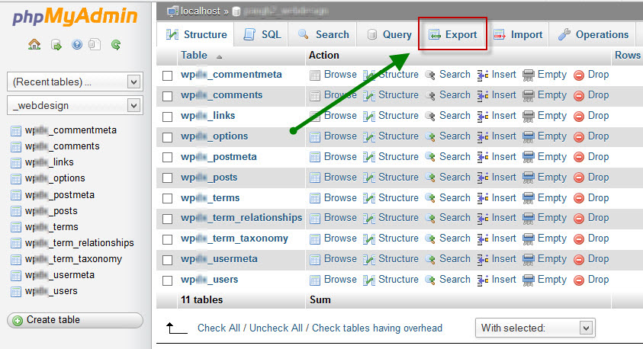
Task: Open the help question mark icon
Action: (77, 44)
